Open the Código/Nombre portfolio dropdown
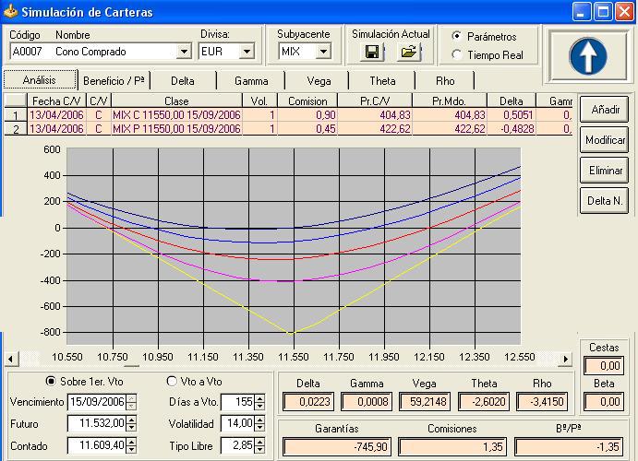This screenshot has width=638, height=461. coord(184,52)
